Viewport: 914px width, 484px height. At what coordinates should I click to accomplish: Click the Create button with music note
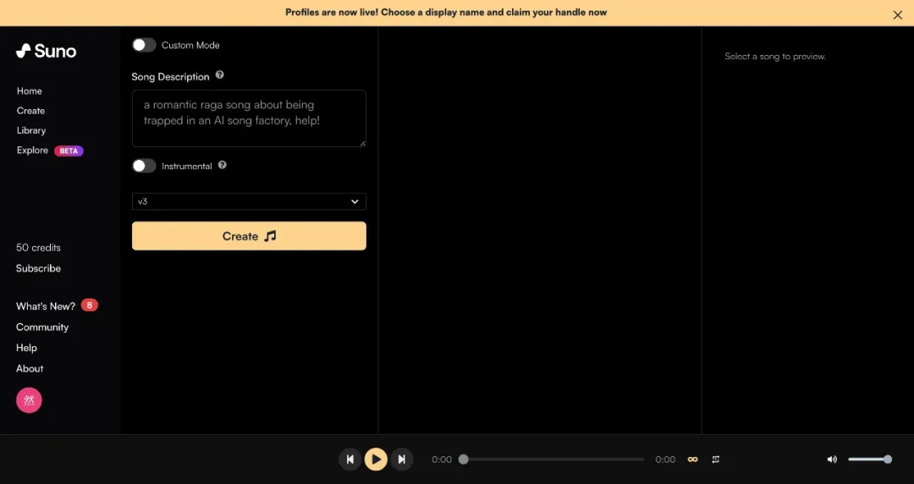[x=249, y=236]
